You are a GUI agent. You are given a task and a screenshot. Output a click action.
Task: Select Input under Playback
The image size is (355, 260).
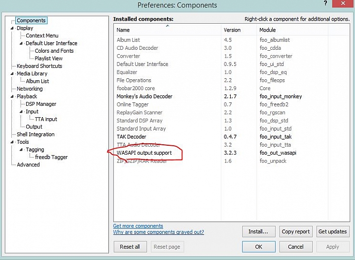32,112
